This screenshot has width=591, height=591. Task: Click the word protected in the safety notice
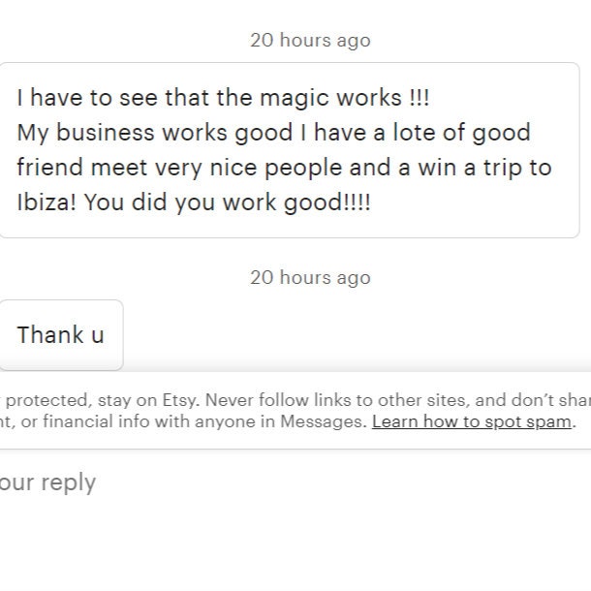point(48,400)
